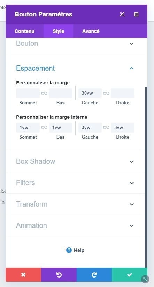
Task: Click the snap-to-sidebar column icon
Action: point(136,14)
